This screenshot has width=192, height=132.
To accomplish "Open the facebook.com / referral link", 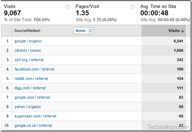I will pyautogui.click(x=35, y=69).
